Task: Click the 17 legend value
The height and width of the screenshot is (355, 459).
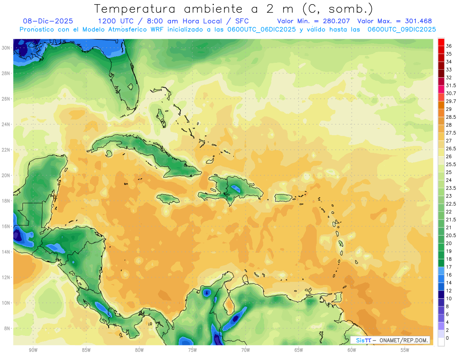Action: coord(449,267)
